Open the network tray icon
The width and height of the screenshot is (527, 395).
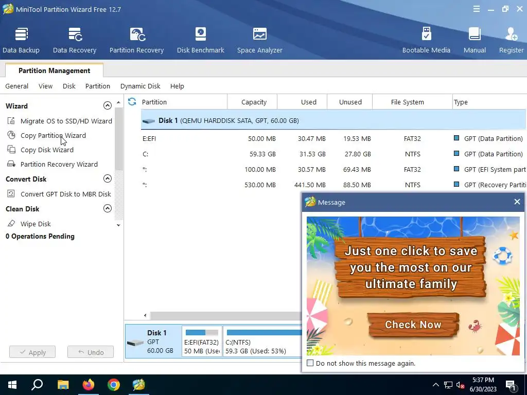pos(448,385)
